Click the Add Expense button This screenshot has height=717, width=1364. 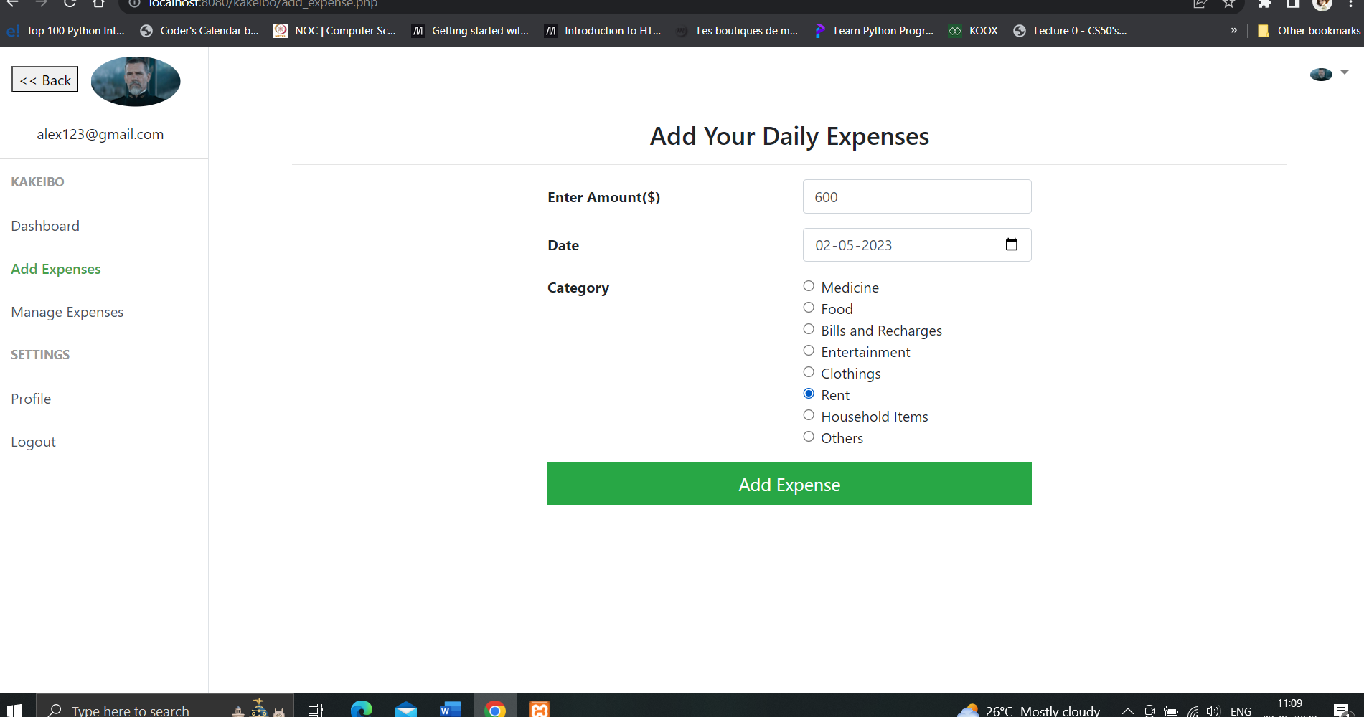tap(789, 484)
